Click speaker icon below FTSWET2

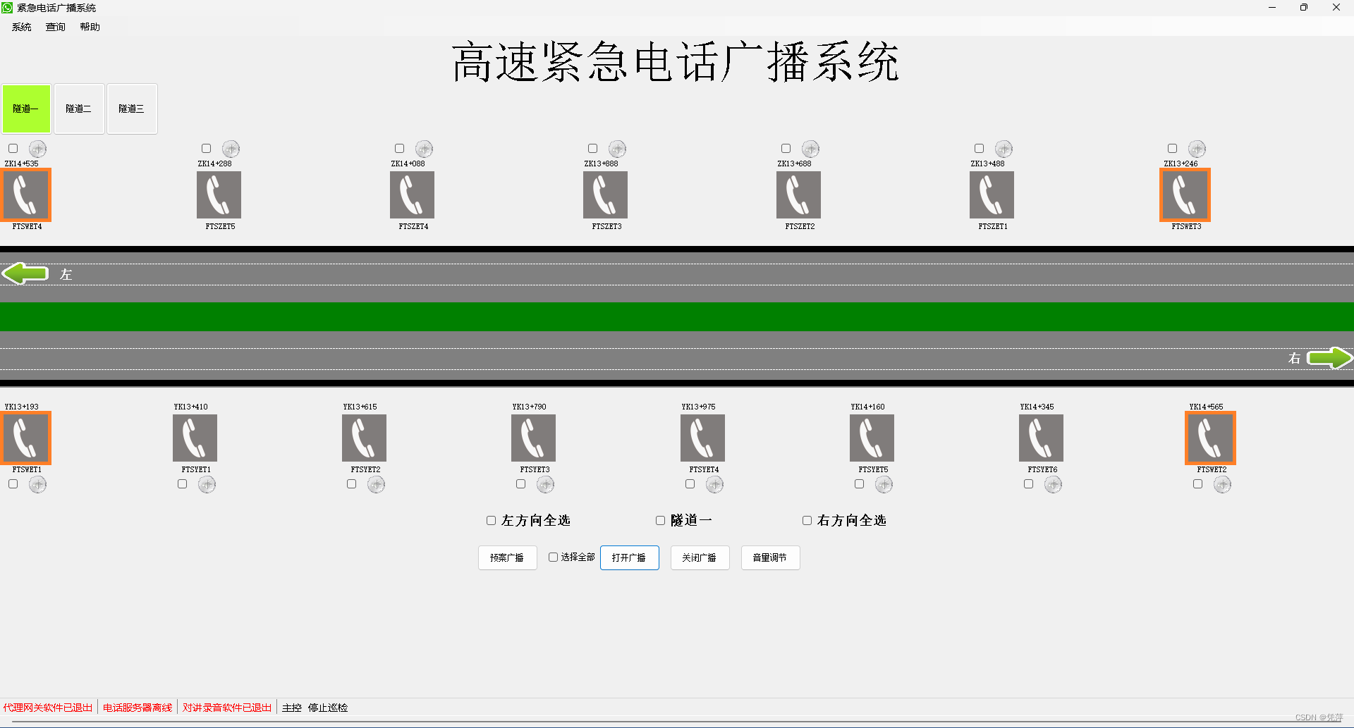pyautogui.click(x=1223, y=484)
